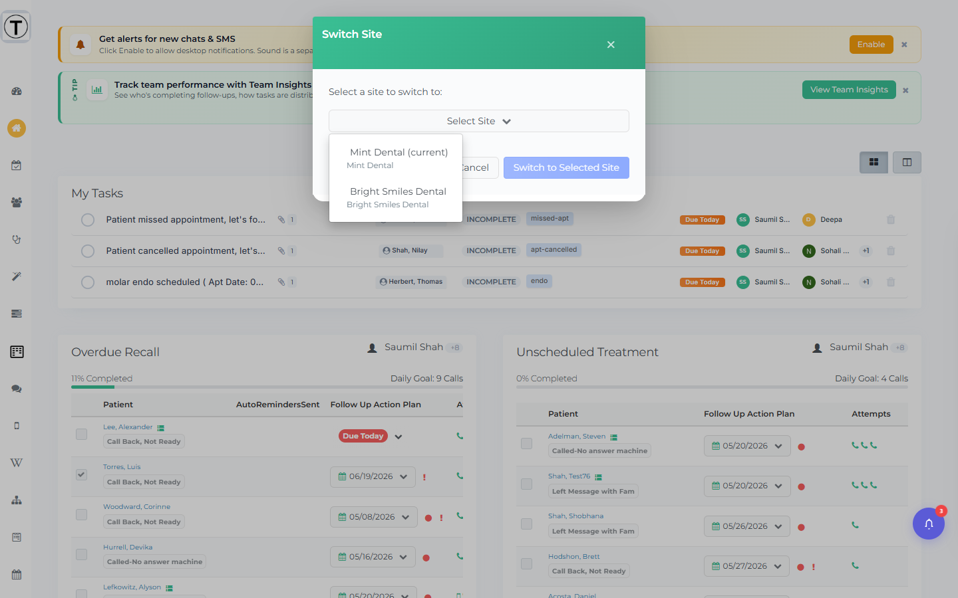Click the Herbert, Thomas patient chip
Viewport: 958px width, 598px height.
[x=411, y=282]
